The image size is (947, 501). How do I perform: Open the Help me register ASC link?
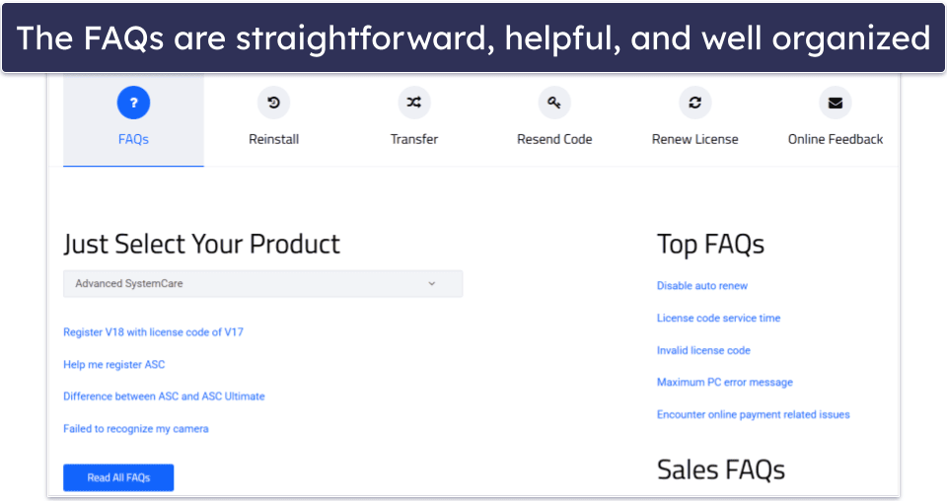(114, 365)
